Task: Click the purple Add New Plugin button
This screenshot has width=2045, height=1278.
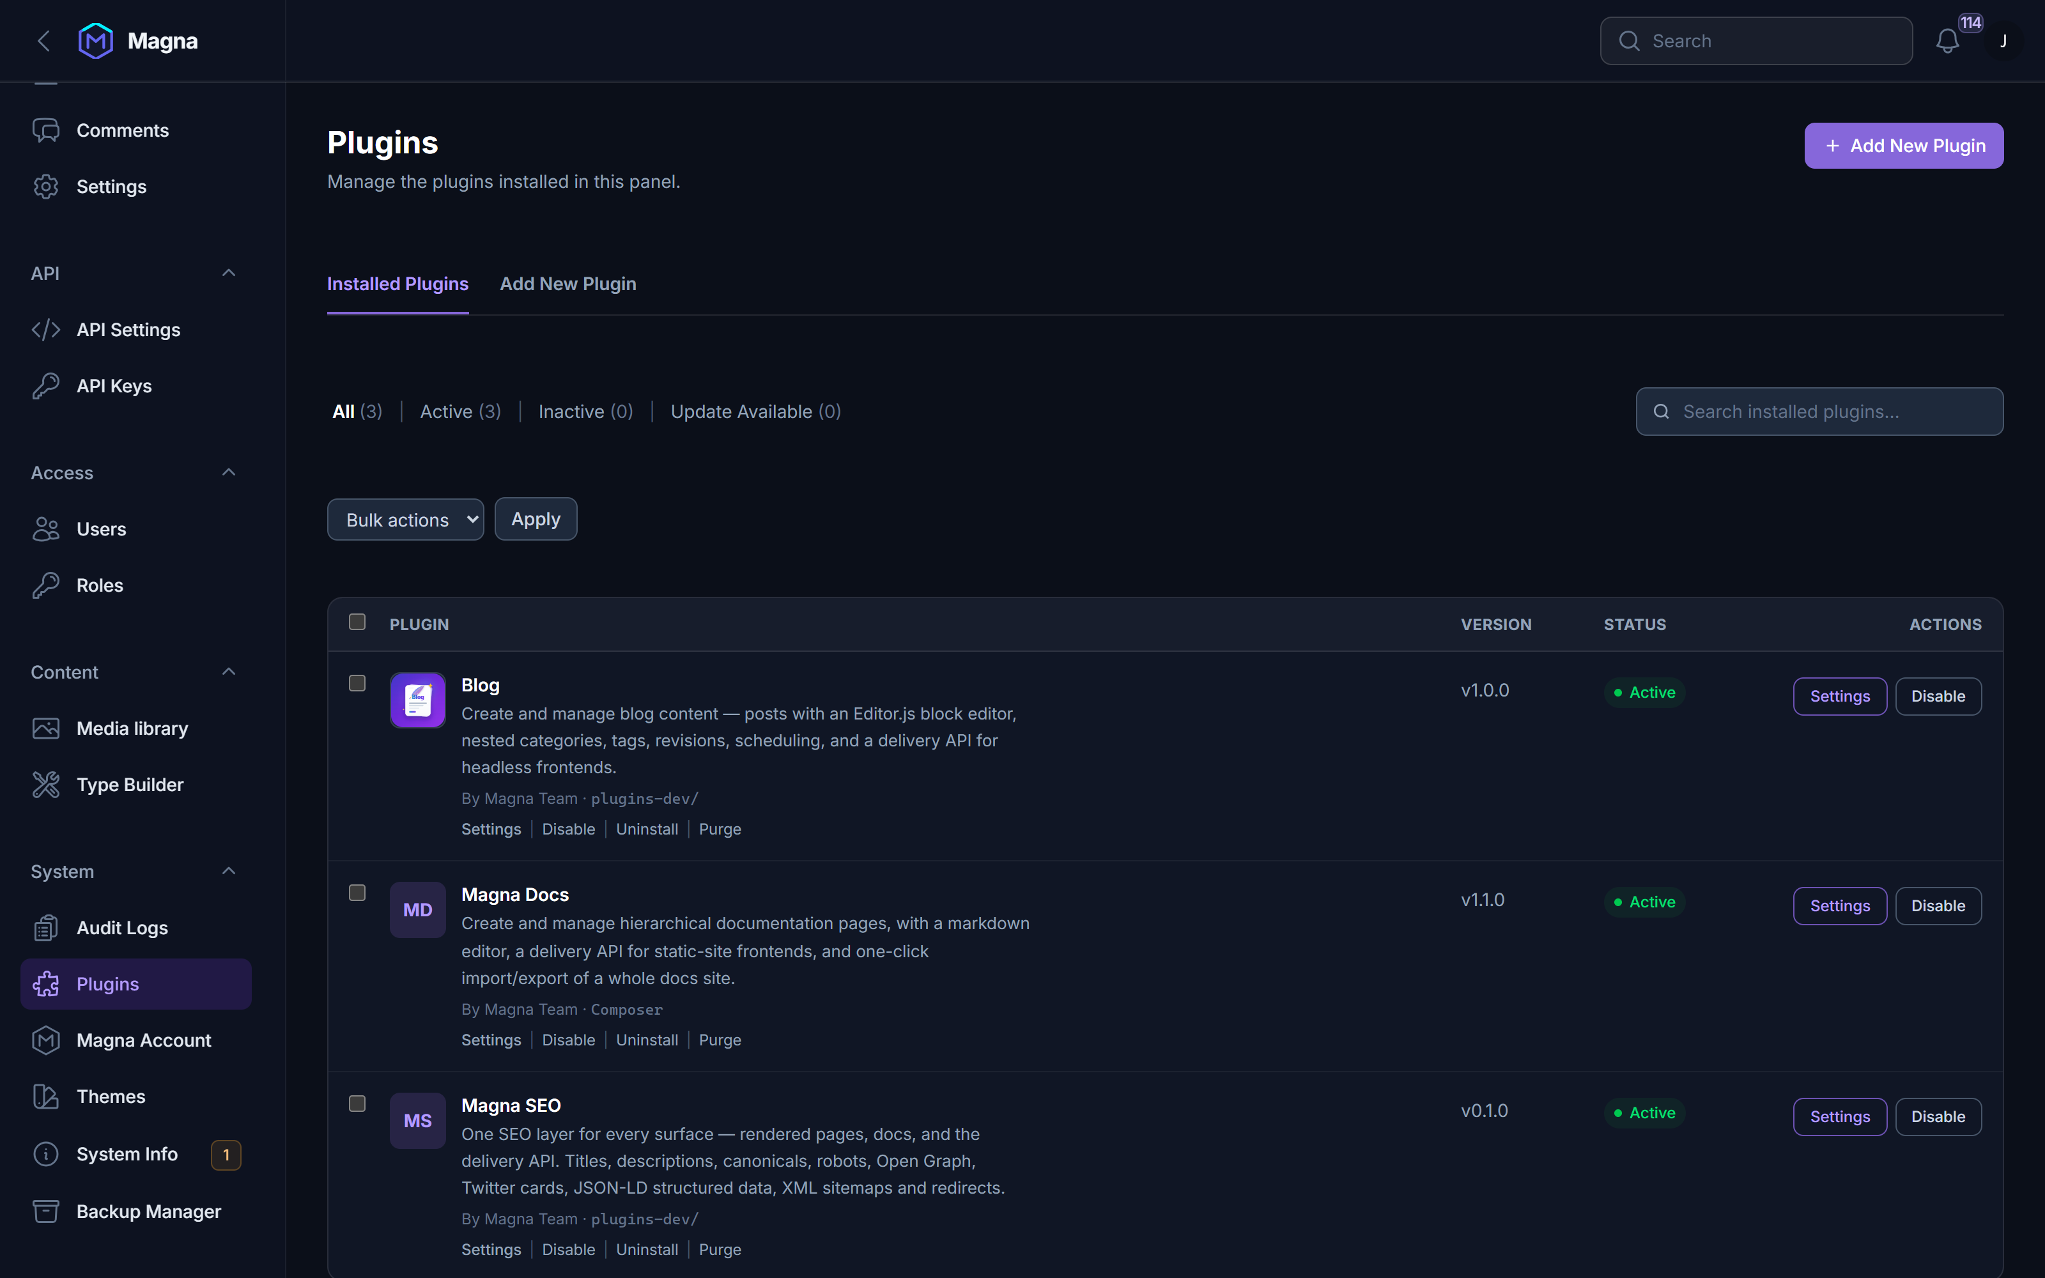Action: click(x=1904, y=146)
